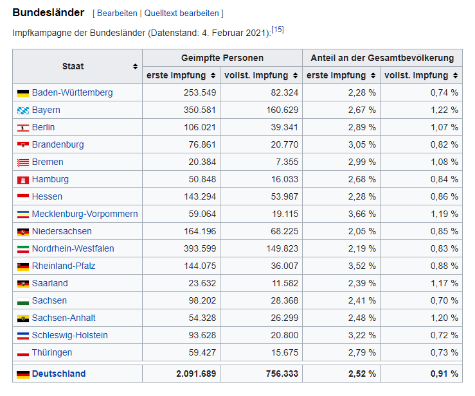Click the Baden-Württemberg flag icon
The image size is (475, 396).
(x=23, y=93)
